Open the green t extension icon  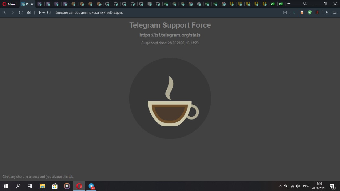(294, 12)
